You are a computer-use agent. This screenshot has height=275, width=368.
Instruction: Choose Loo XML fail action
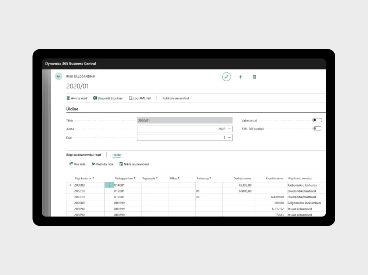click(139, 98)
